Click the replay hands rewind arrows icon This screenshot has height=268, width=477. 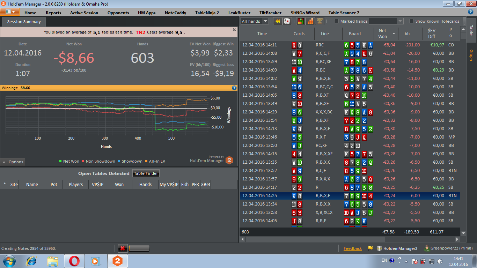point(278,21)
